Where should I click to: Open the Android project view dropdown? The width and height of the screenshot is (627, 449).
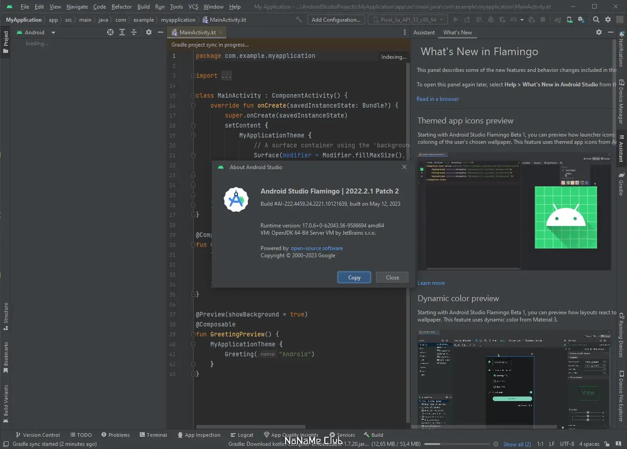[x=36, y=33]
